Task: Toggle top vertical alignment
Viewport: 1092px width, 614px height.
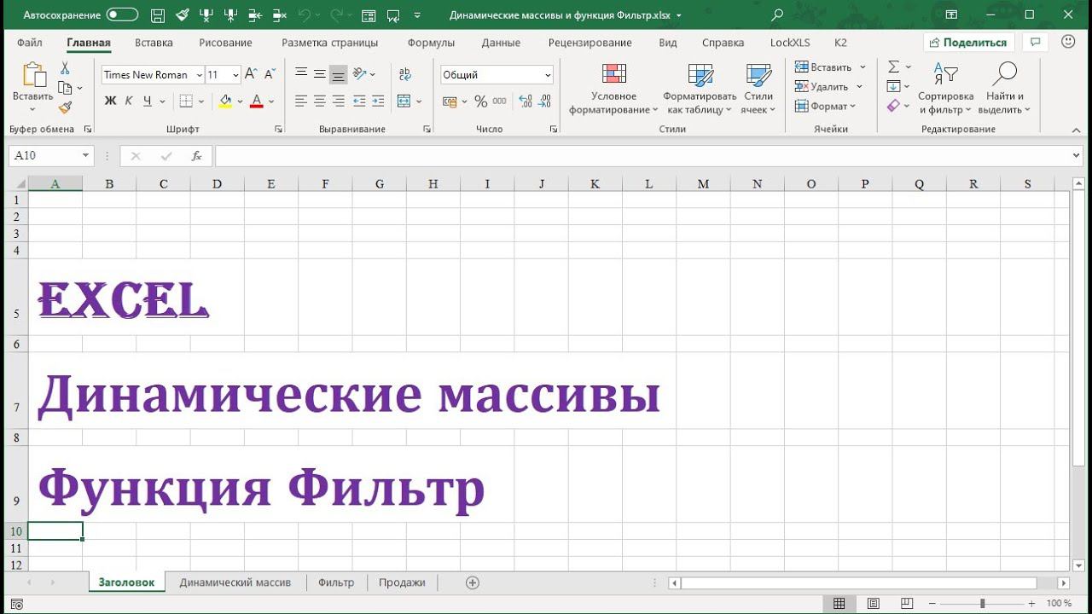Action: (x=301, y=74)
